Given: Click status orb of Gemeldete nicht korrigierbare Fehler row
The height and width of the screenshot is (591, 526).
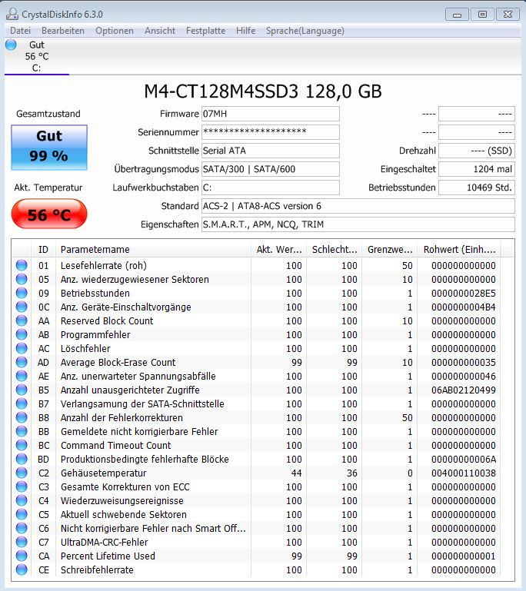Looking at the screenshot, I should [x=22, y=432].
